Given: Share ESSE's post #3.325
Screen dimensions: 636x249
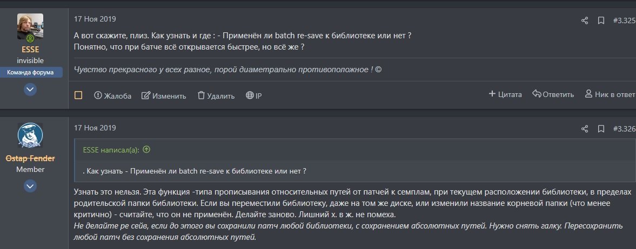Looking at the screenshot, I should [584, 21].
